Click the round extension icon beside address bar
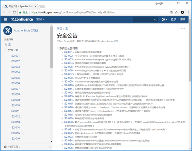 pos(182,12)
